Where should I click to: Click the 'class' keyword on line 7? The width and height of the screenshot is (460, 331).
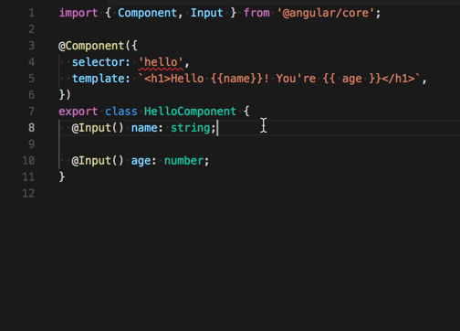click(x=121, y=112)
